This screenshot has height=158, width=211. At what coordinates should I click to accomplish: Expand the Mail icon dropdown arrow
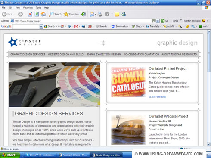coord(95,14)
